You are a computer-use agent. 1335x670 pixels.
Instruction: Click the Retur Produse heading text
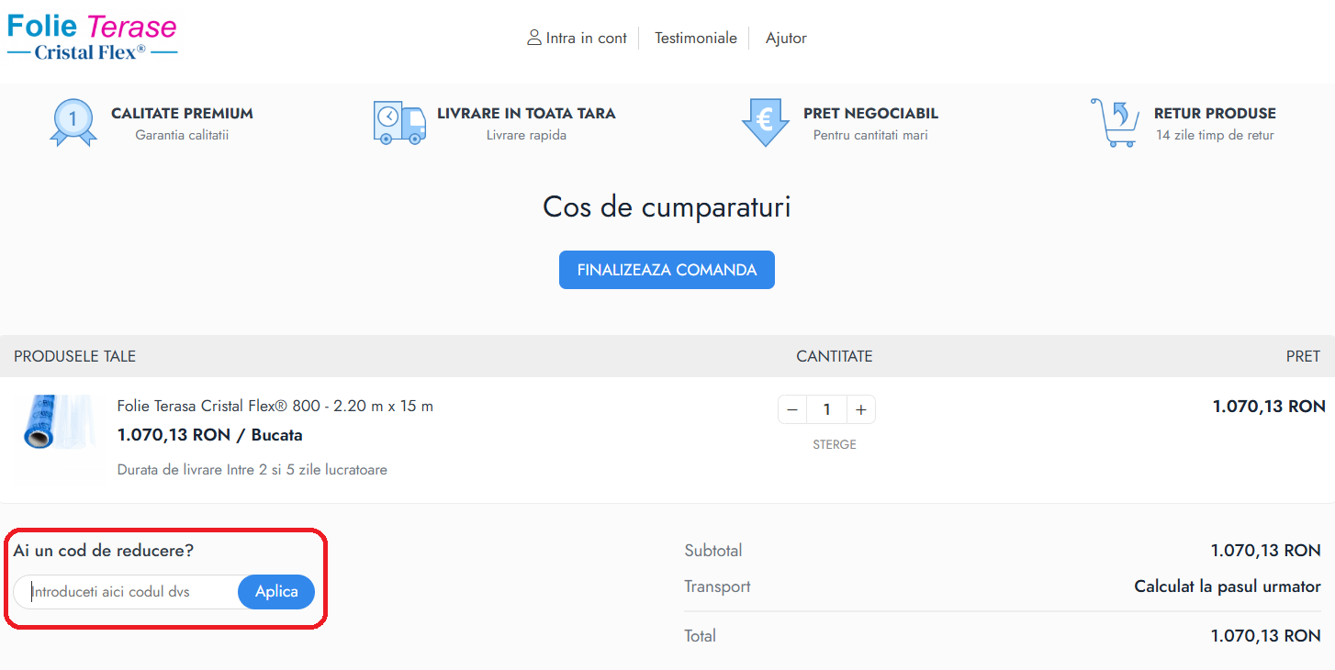coord(1214,114)
